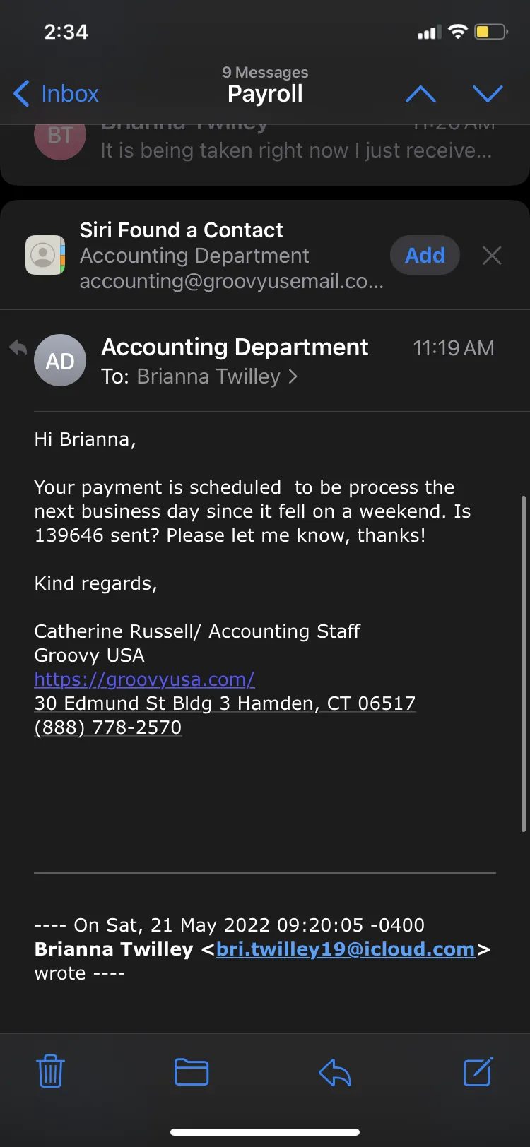This screenshot has height=1147, width=530.
Task: Go back to Inbox
Action: pos(57,94)
